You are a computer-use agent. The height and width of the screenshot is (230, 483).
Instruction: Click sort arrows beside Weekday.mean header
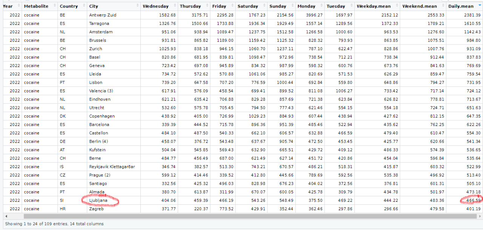(397, 6)
